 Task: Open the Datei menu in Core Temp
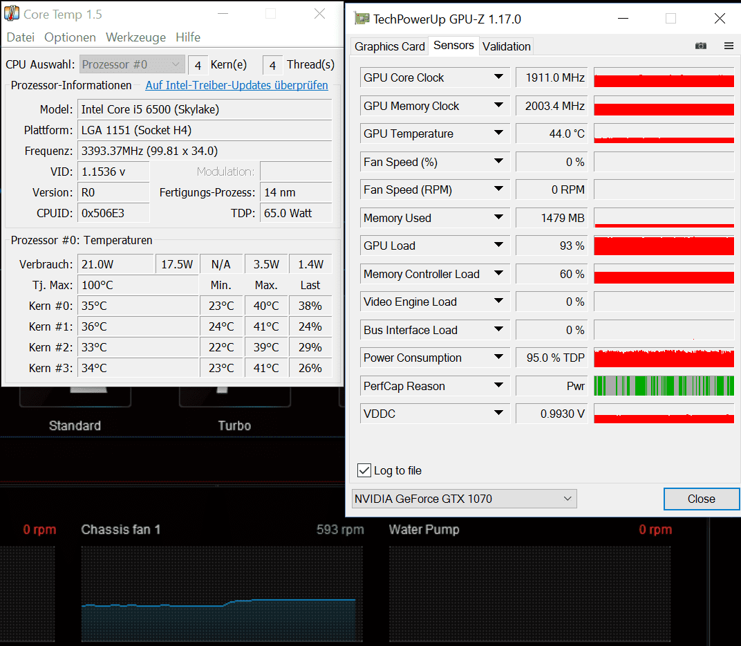click(20, 37)
